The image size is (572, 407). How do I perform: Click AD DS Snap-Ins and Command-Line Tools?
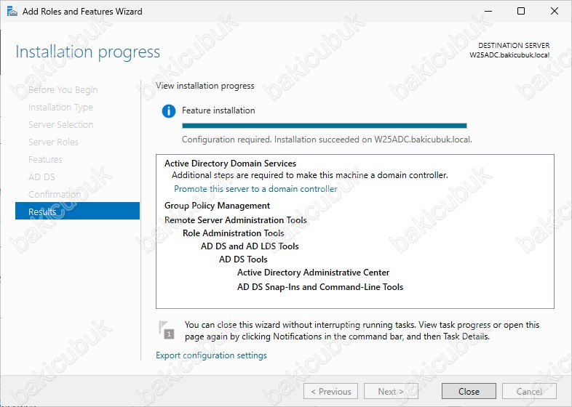coord(320,287)
